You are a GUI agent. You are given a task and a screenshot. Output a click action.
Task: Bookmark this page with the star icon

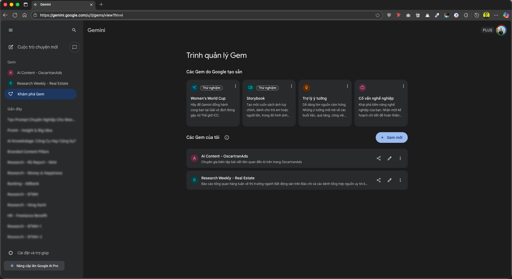tap(378, 15)
